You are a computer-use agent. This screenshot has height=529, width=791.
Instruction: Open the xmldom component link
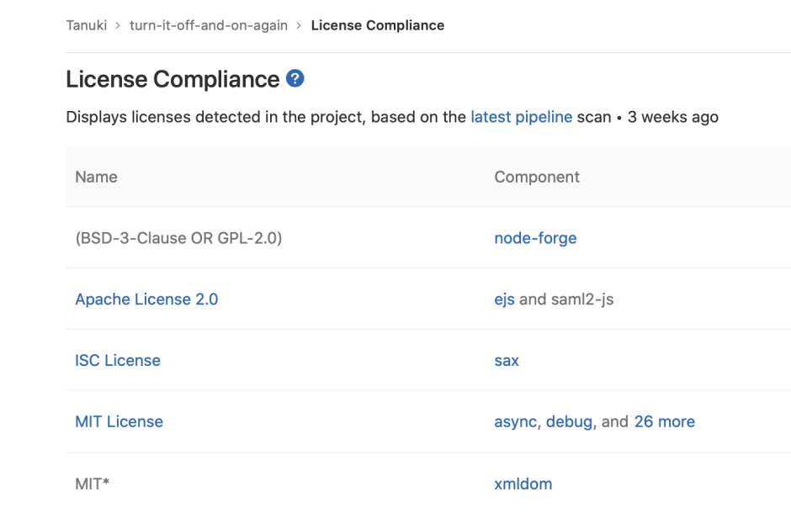click(x=523, y=484)
